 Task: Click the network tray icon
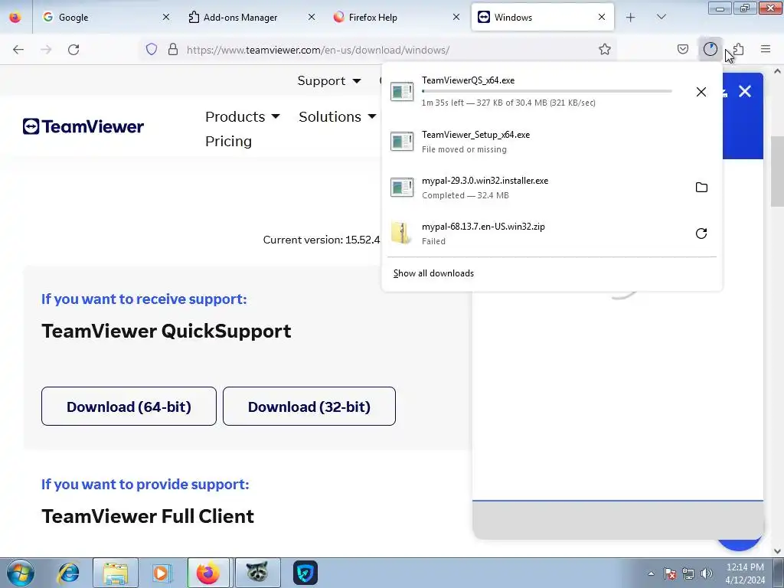coord(688,573)
